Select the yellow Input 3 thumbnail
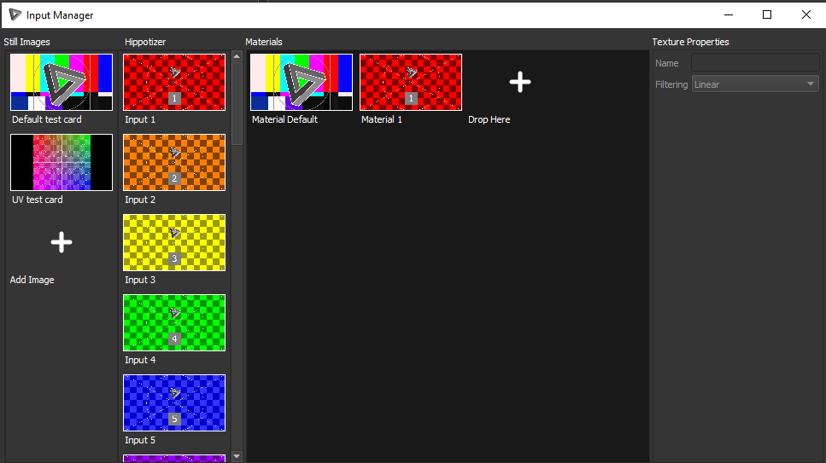The width and height of the screenshot is (826, 463). (x=174, y=242)
